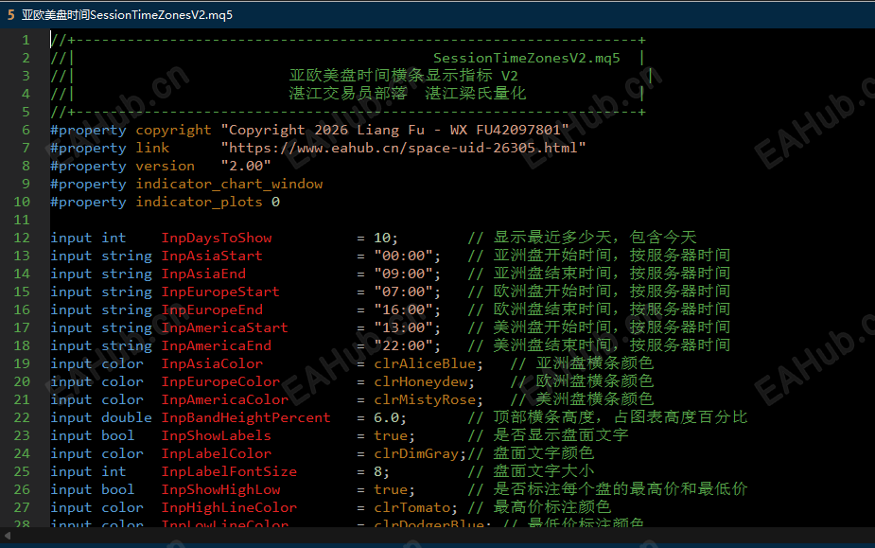Click the comment 盘面文字大小
Image resolution: width=875 pixels, height=548 pixels.
pos(544,471)
